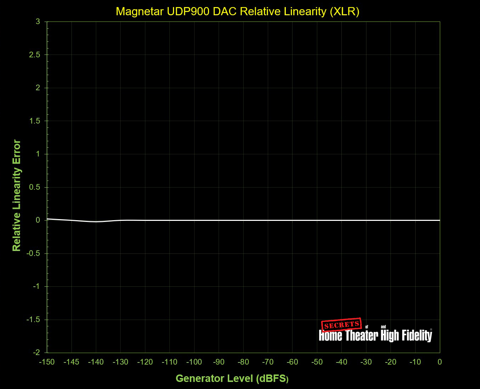Click the "-20" generator level tick label

pos(391,362)
